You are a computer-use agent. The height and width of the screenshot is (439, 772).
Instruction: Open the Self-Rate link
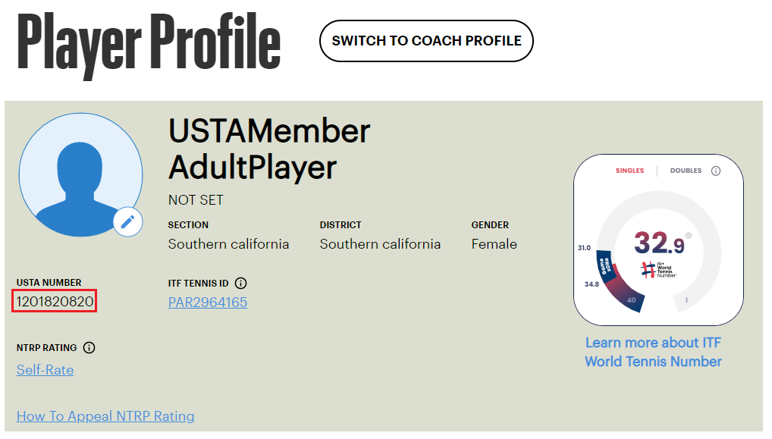tap(45, 369)
